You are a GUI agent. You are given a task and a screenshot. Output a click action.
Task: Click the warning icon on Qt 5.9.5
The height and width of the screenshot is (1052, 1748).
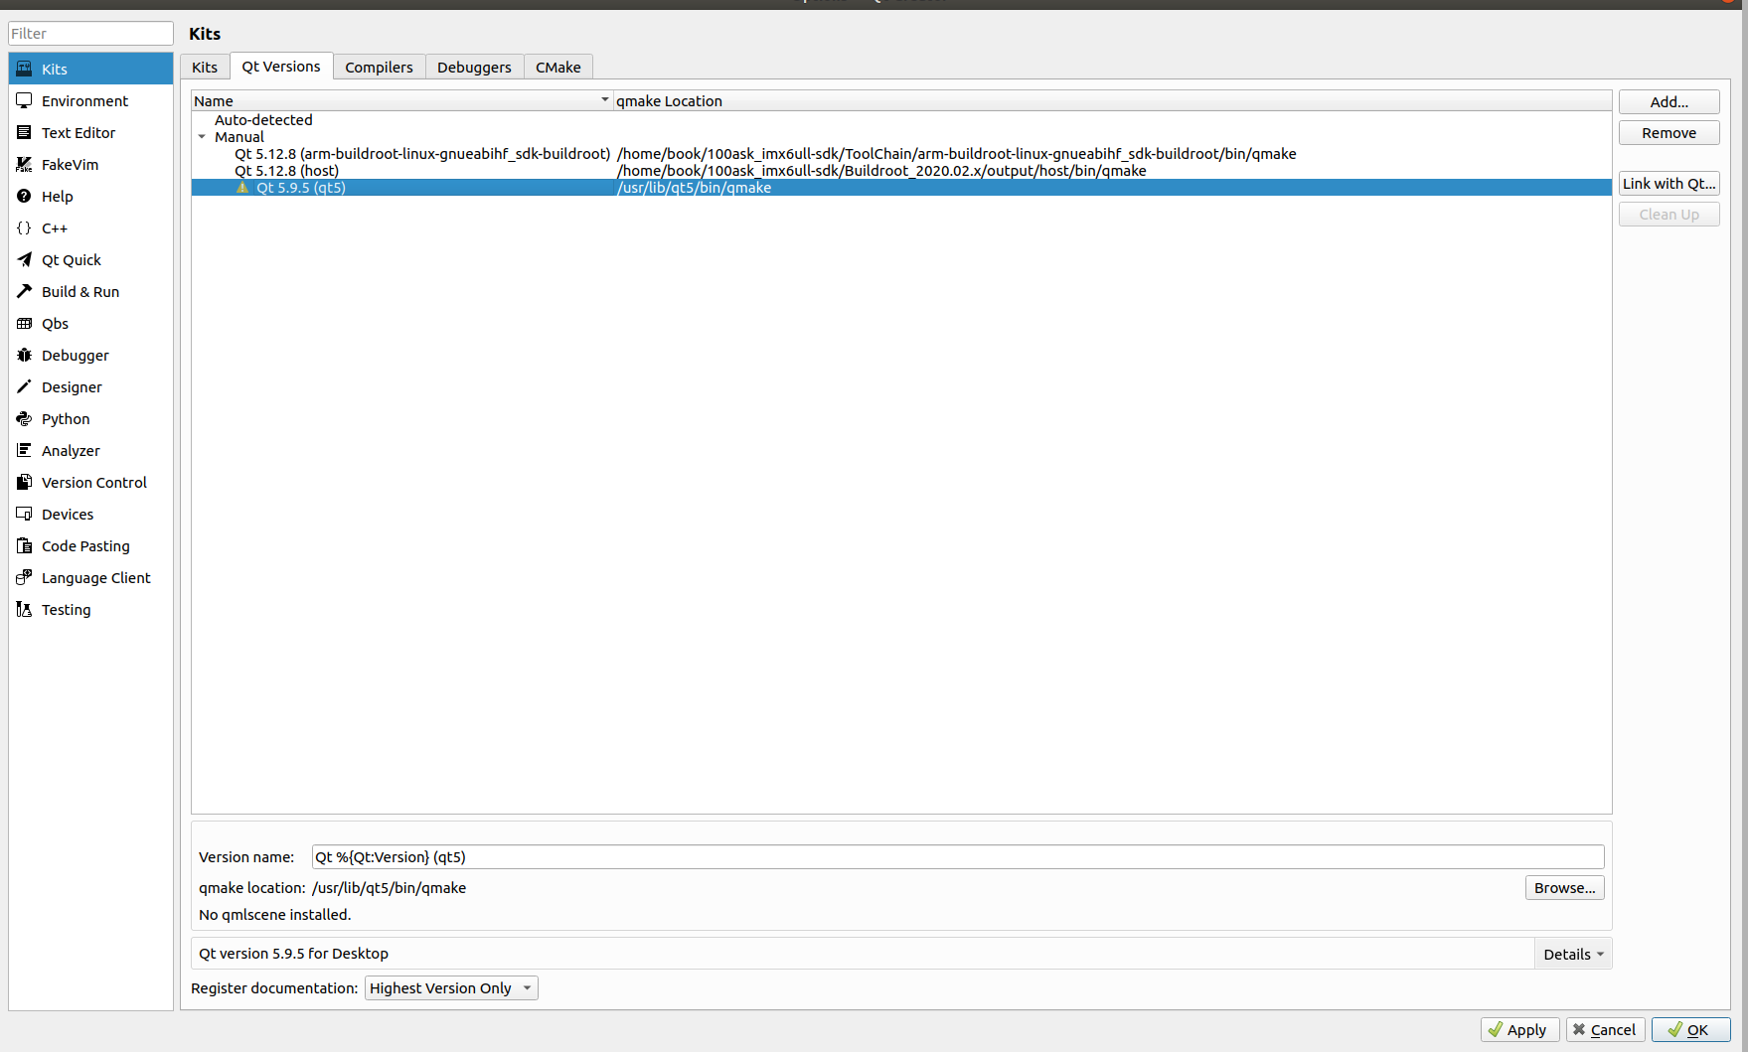coord(242,187)
